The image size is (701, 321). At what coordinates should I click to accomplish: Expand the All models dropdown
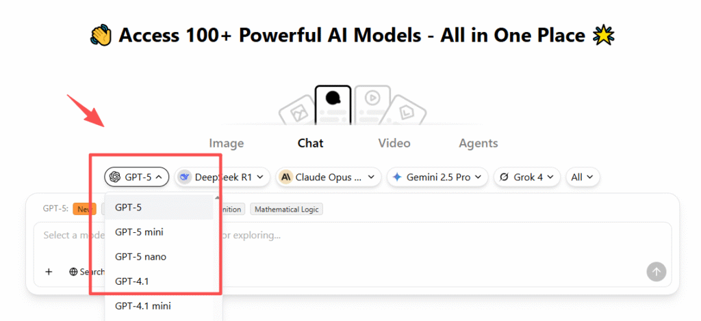(583, 177)
